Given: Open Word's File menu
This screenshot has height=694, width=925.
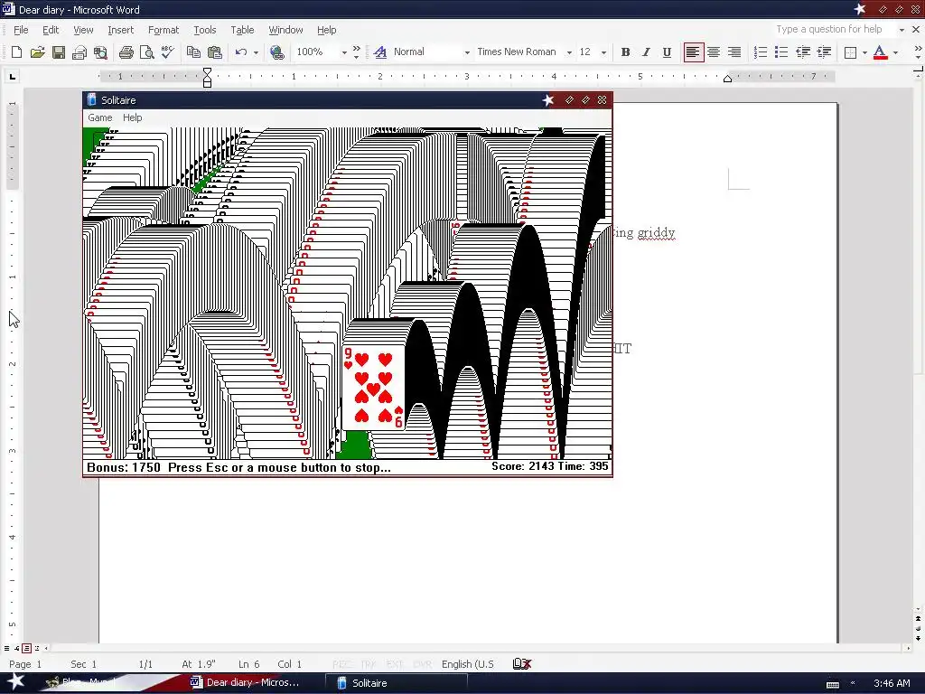Looking at the screenshot, I should [x=21, y=30].
